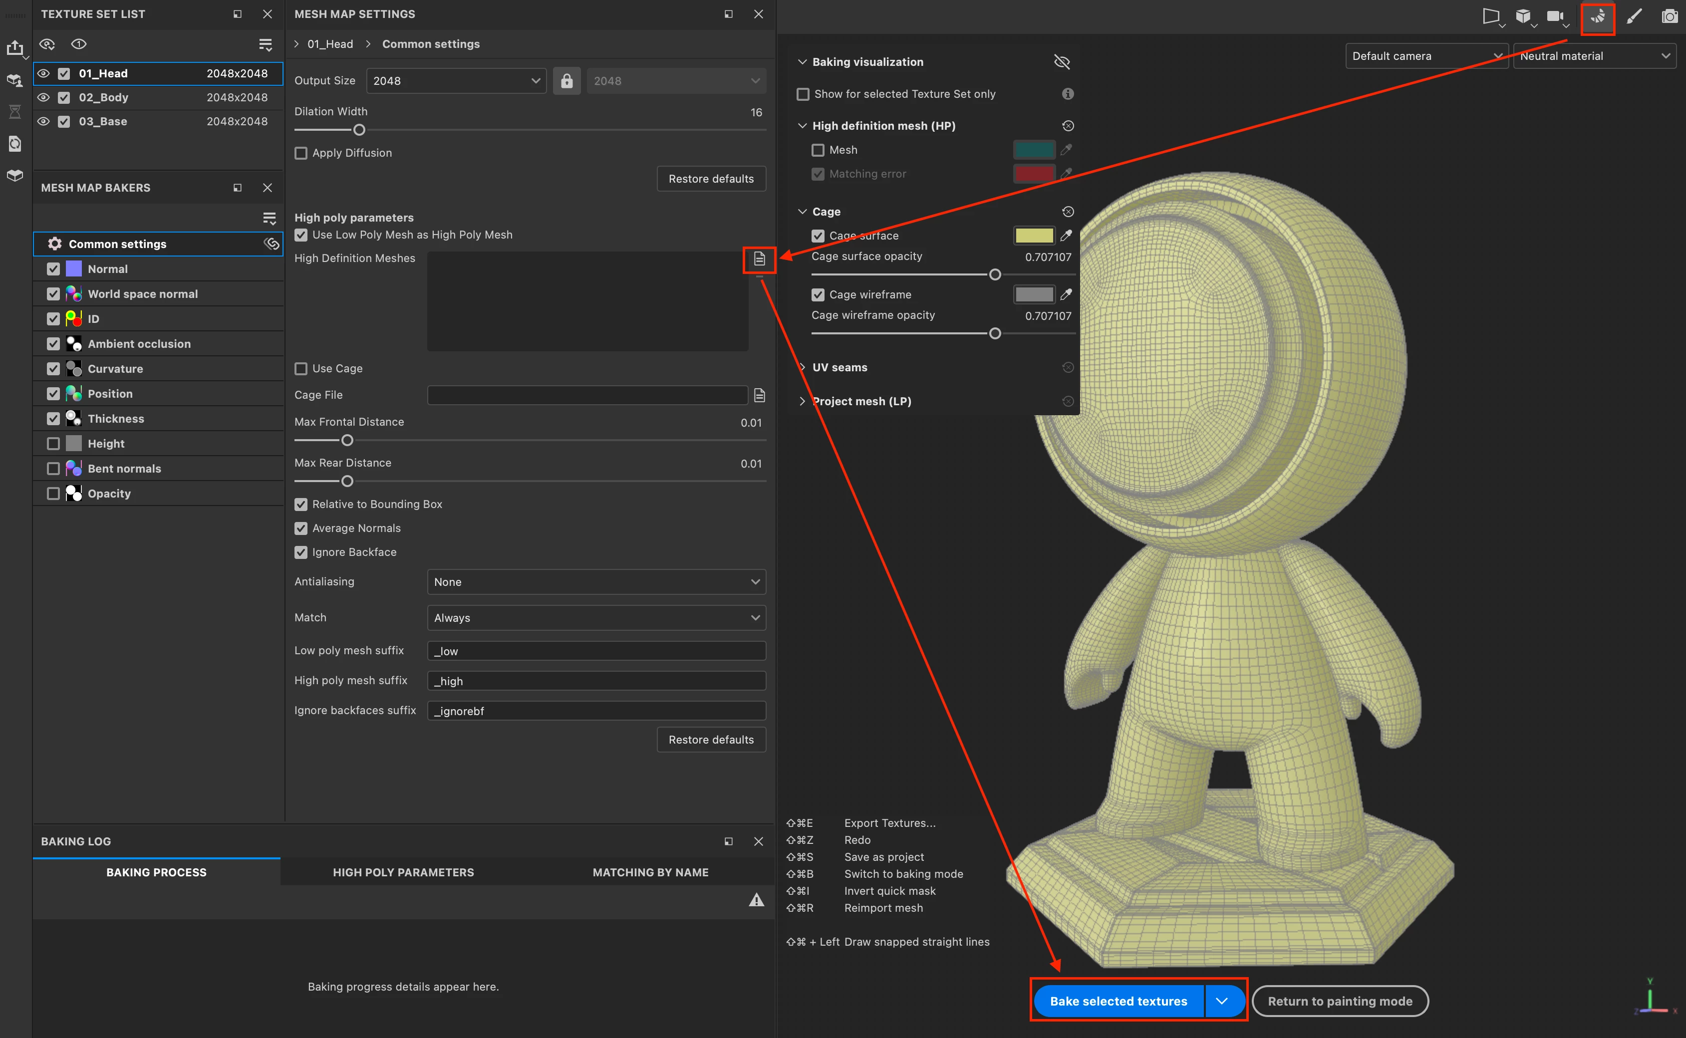Open the Cage File browse icon
Image resolution: width=1686 pixels, height=1038 pixels.
tap(759, 395)
